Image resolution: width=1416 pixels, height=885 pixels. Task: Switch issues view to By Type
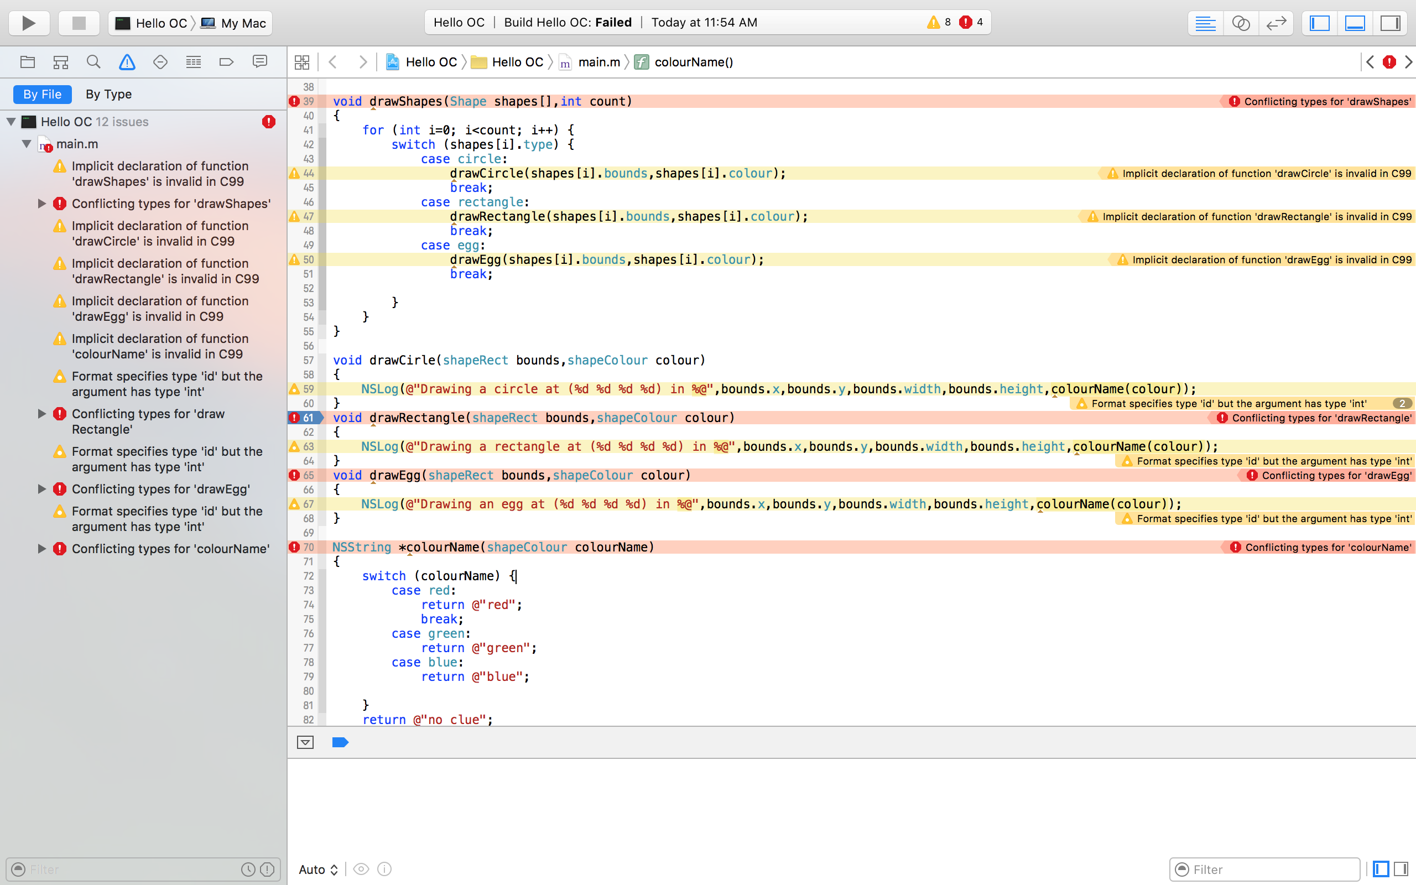108,94
